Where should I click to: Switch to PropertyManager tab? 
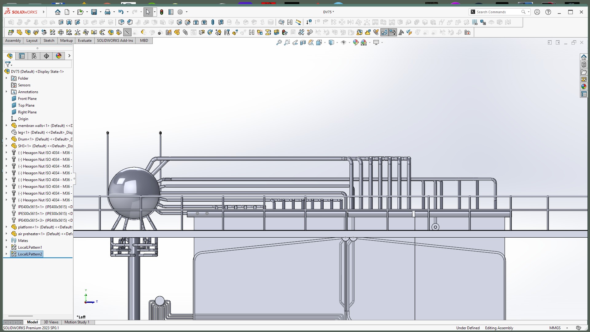pyautogui.click(x=22, y=56)
